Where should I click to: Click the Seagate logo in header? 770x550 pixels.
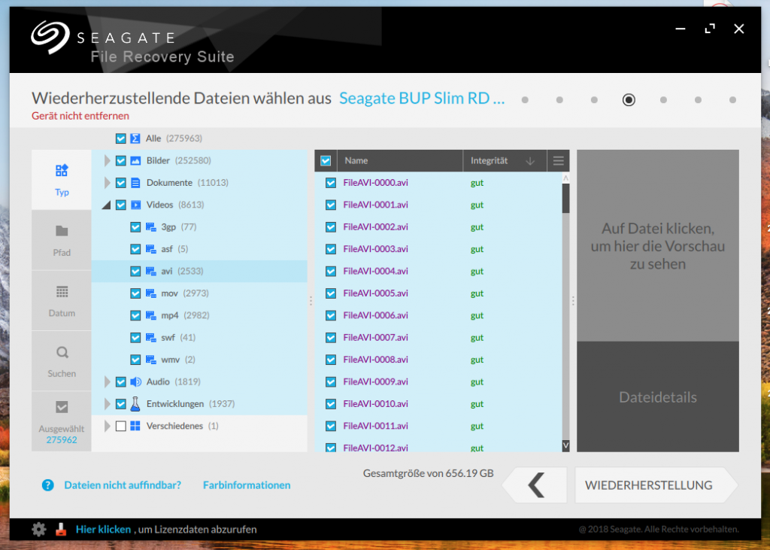pyautogui.click(x=50, y=37)
